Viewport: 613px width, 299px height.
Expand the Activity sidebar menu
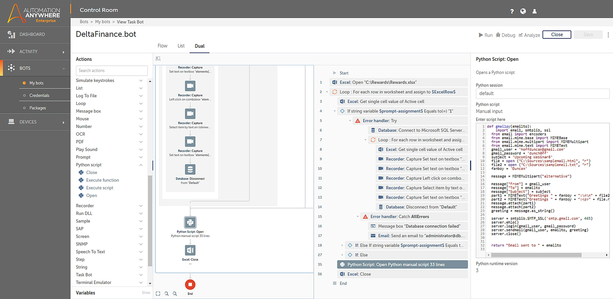pos(64,52)
